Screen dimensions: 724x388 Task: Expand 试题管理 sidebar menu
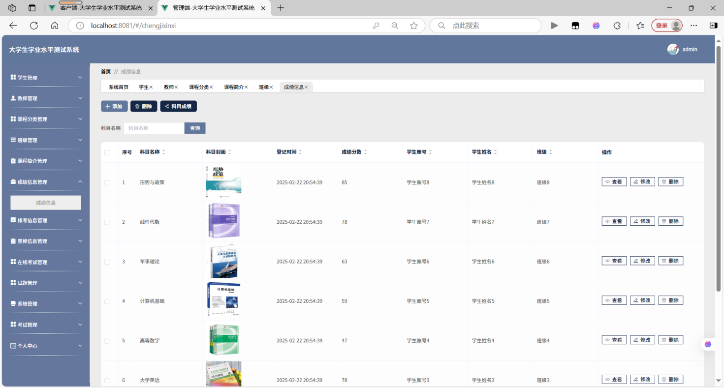46,283
